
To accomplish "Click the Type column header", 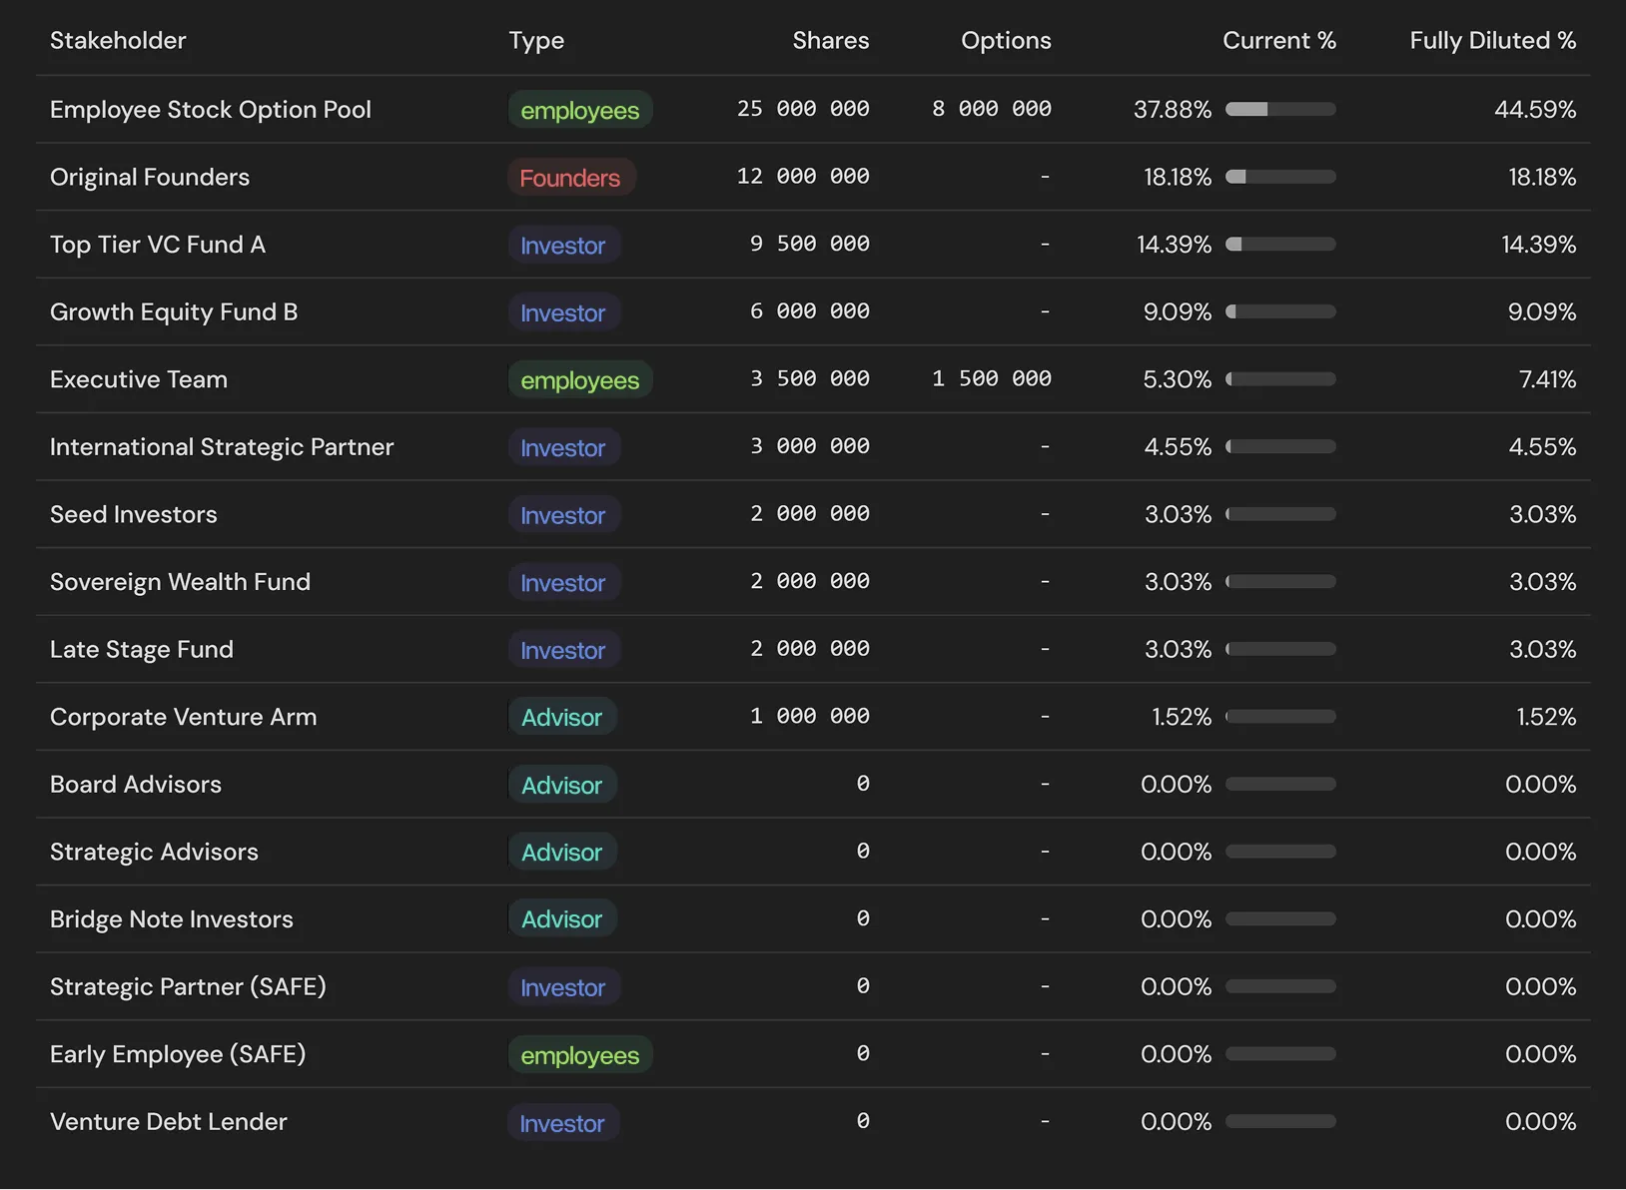I will pyautogui.click(x=536, y=41).
